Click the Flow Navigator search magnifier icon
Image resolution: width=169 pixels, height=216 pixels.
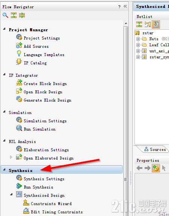(x=5, y=15)
